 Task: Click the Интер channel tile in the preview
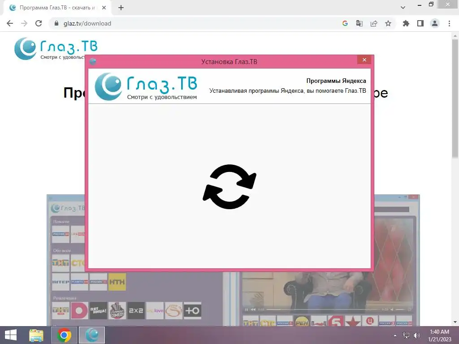coord(61,282)
